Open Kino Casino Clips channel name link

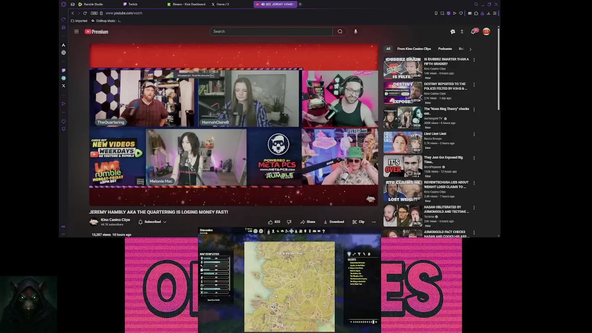point(115,220)
